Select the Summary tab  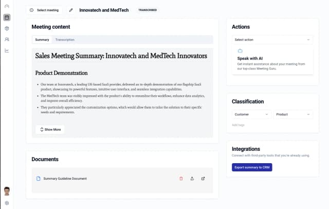42,40
